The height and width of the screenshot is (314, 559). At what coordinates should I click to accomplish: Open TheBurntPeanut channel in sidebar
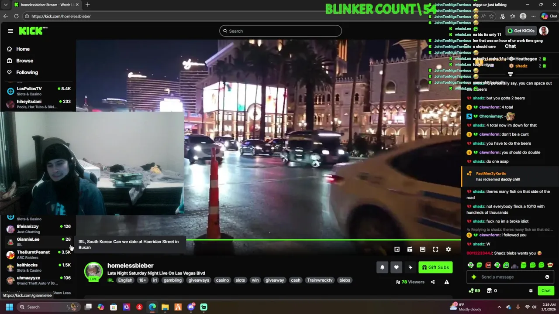[38, 255]
